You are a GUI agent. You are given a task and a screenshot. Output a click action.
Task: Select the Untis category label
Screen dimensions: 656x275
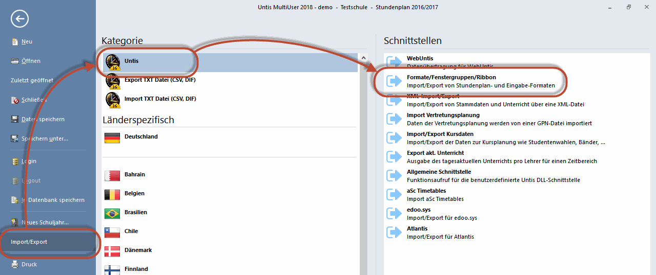coord(131,61)
